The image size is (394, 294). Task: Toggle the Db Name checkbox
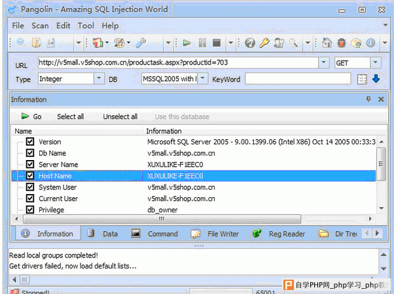[x=30, y=153]
